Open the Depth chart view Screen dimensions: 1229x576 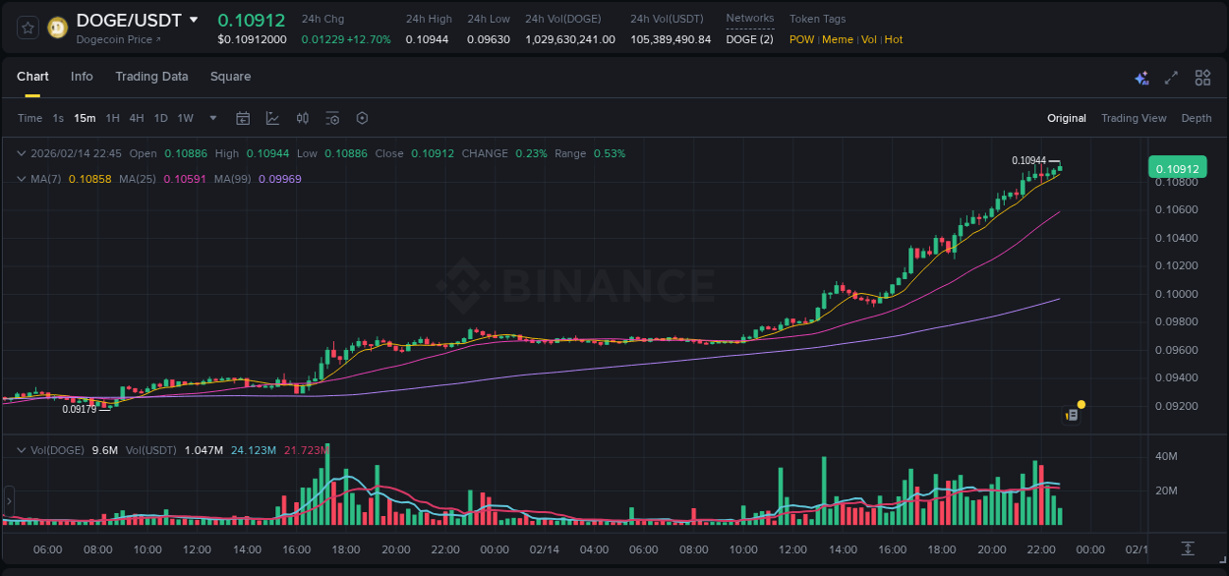[x=1197, y=118]
